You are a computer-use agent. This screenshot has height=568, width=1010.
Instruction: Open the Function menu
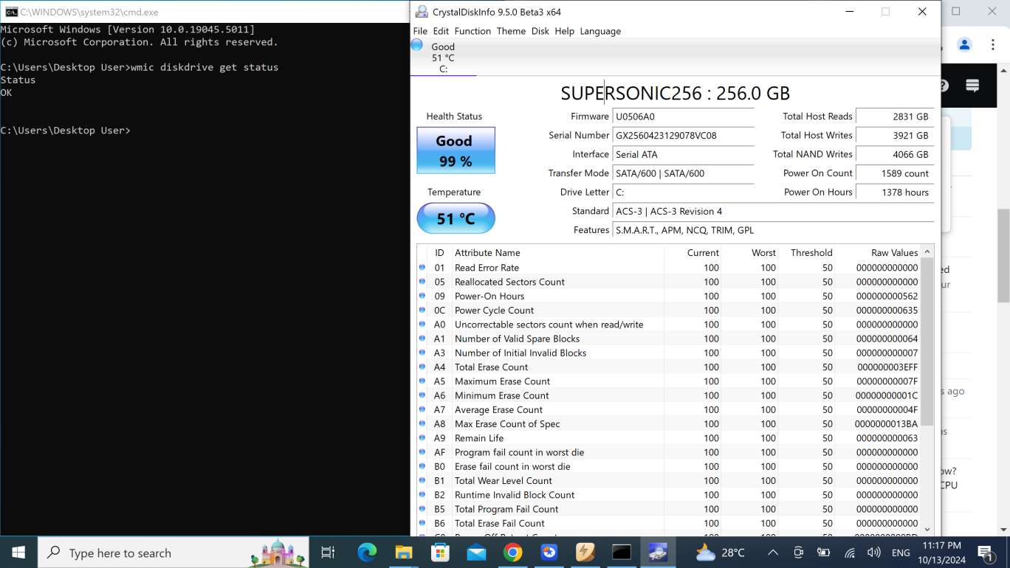[473, 31]
